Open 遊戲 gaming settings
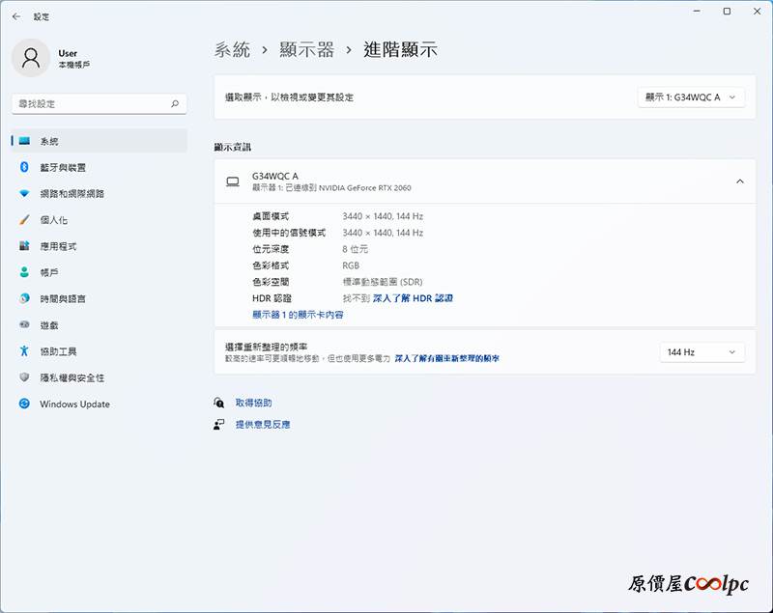This screenshot has height=613, width=773. point(49,325)
